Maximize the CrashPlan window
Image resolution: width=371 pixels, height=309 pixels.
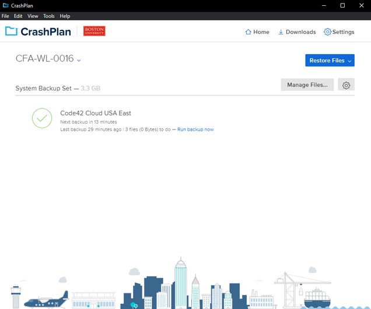(343, 5)
